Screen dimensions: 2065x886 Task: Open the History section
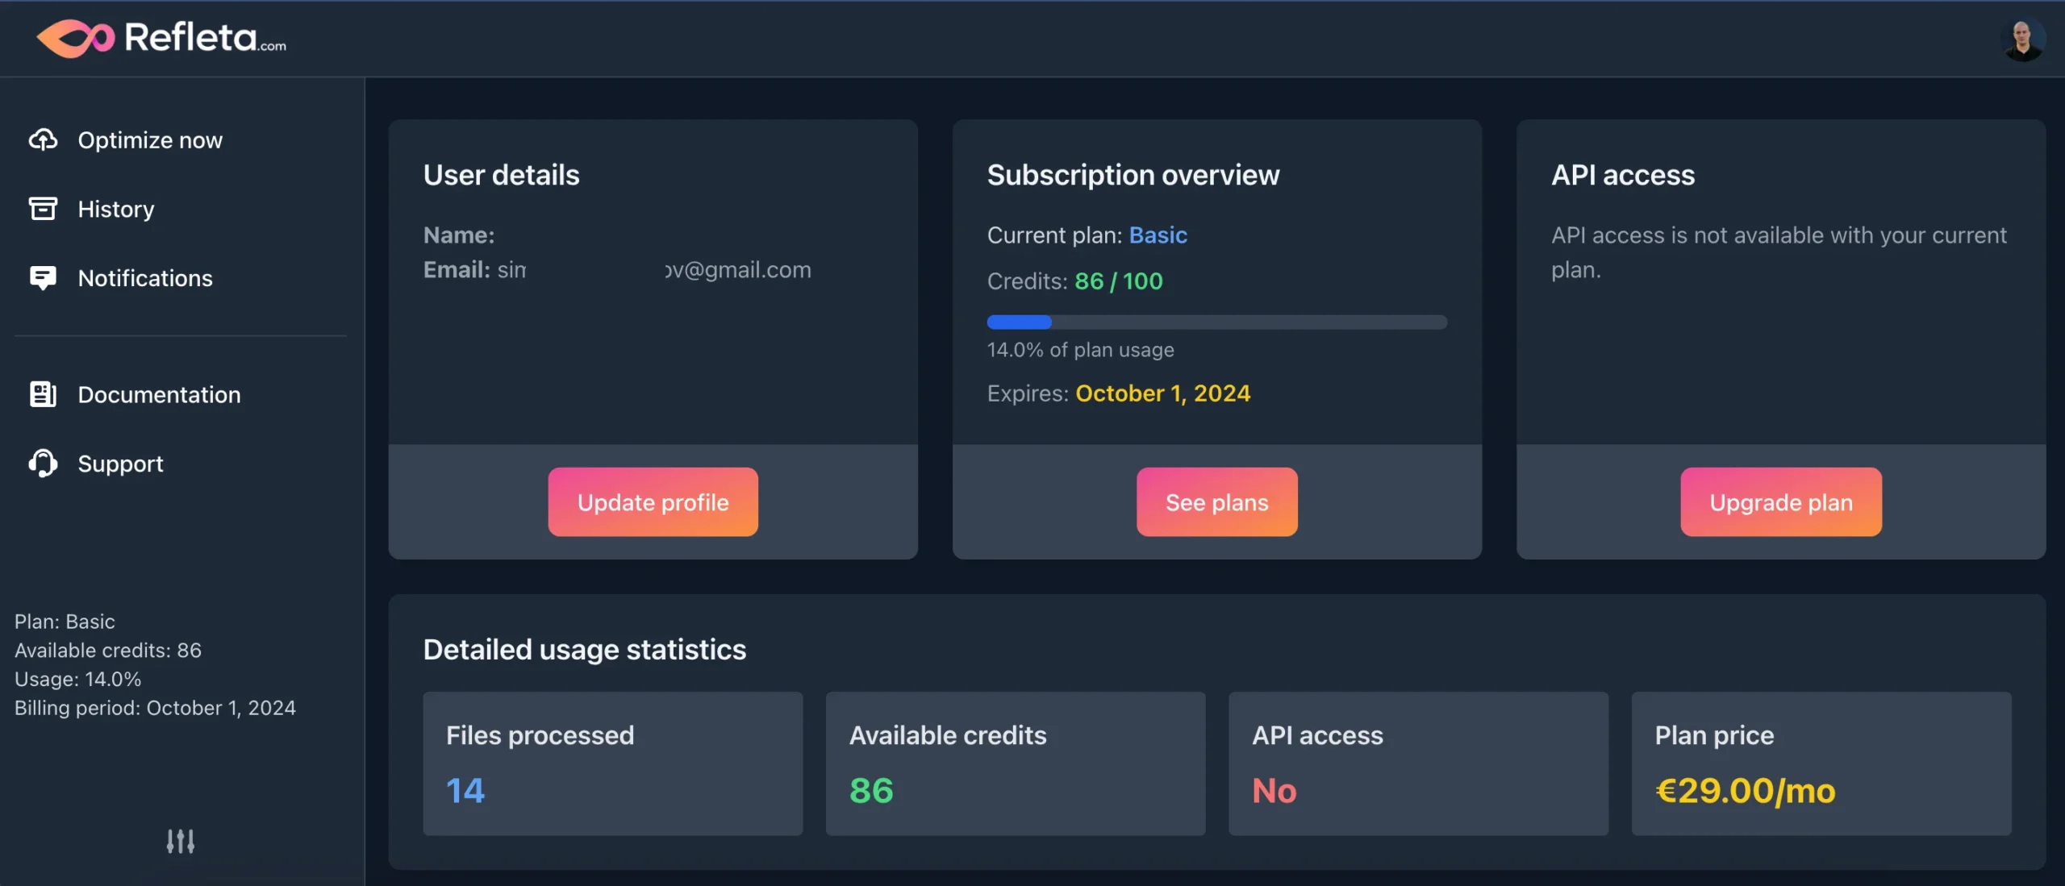(115, 209)
